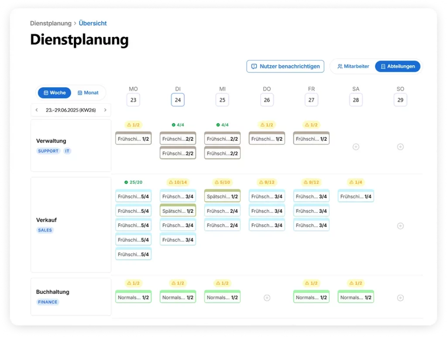The height and width of the screenshot is (337, 447).
Task: Select Sunday 29 day header
Action: [400, 100]
